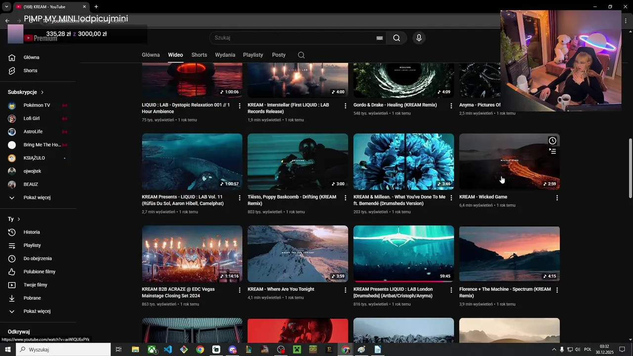Open new browser tab plus button
Image resolution: width=633 pixels, height=356 pixels.
96,7
